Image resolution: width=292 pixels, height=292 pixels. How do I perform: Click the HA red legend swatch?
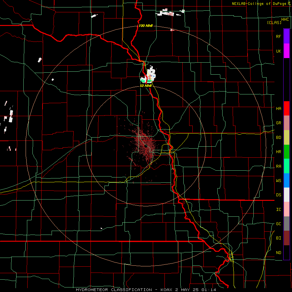286,108
